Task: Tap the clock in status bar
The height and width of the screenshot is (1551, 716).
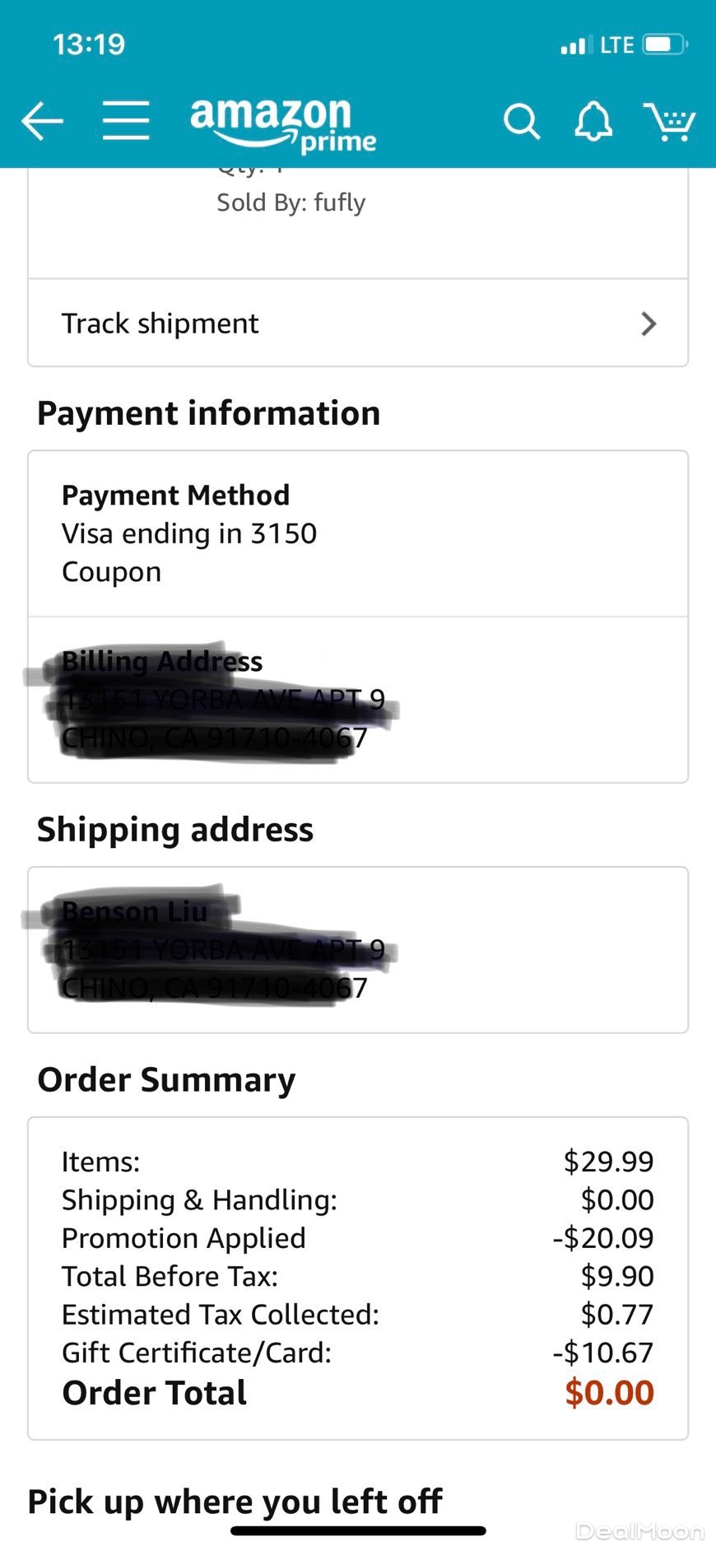Action: (x=89, y=44)
